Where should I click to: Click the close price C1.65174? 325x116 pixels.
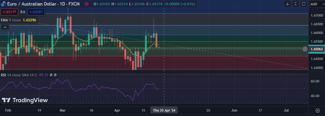click(x=154, y=4)
